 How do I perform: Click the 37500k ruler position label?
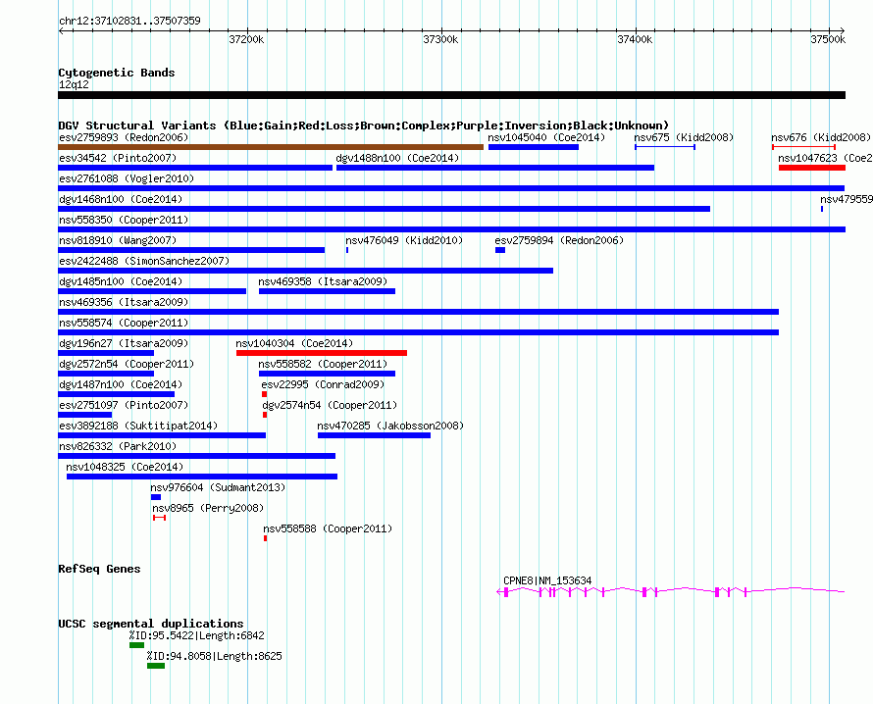point(828,39)
